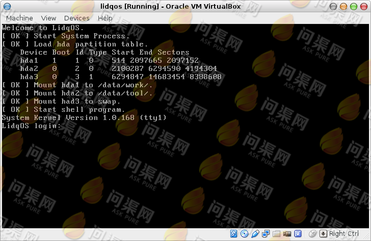The height and width of the screenshot is (241, 371).
Task: Click the virtualization CPU status icon
Action: point(298,234)
